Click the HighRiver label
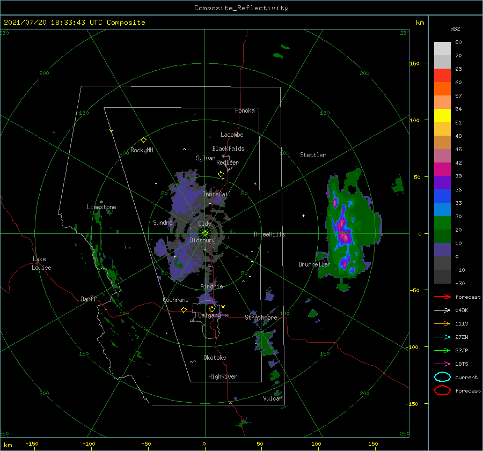483x451 pixels. tap(222, 376)
